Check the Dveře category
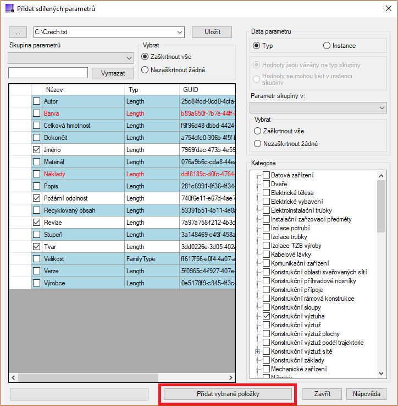The image size is (398, 406). [266, 184]
